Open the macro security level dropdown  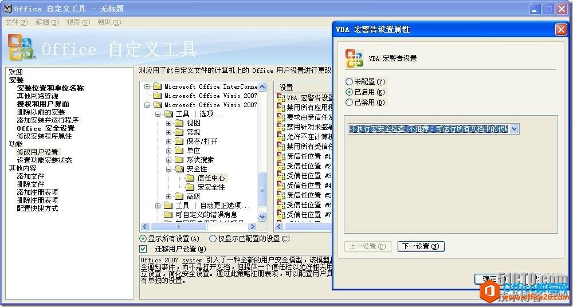pos(515,129)
